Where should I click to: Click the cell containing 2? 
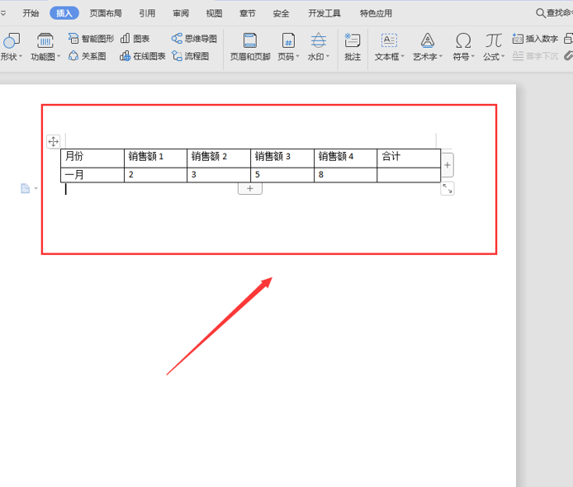click(156, 175)
